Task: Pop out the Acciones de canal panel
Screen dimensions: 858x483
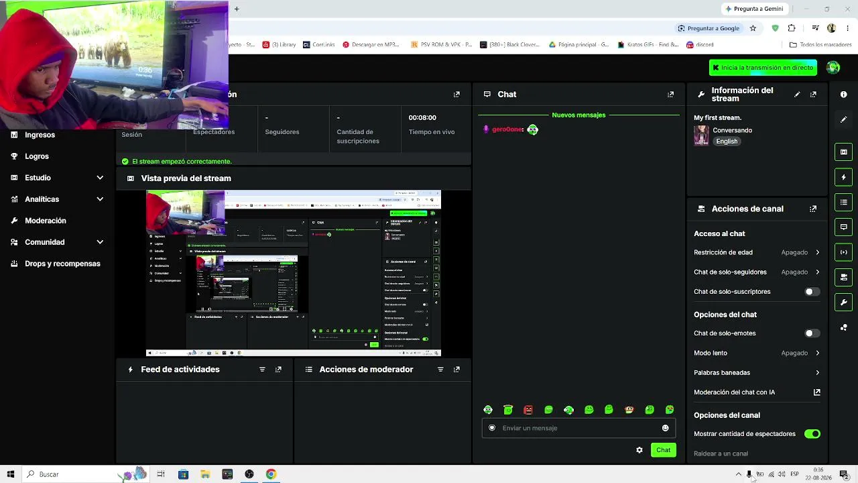Action: (813, 209)
